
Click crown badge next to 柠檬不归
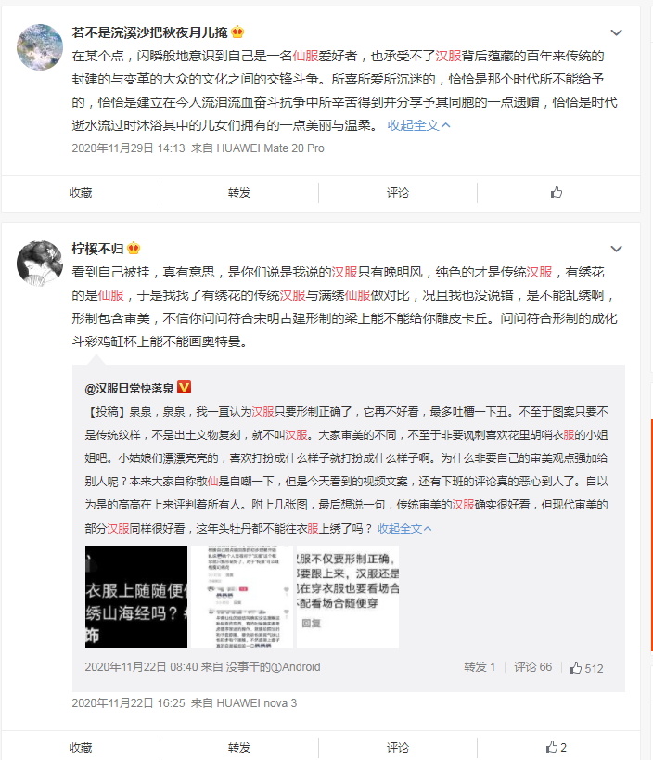(134, 249)
